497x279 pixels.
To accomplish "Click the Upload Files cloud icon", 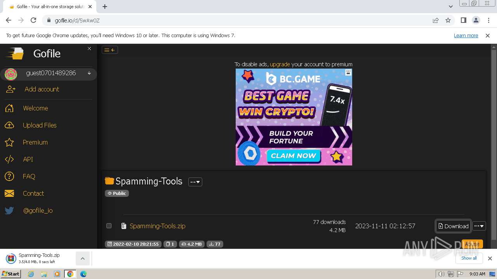I will coord(9,125).
